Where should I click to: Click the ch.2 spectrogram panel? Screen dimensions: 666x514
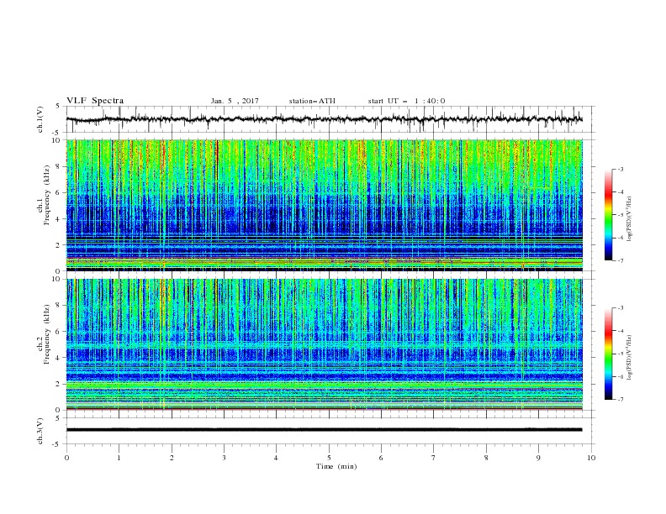click(x=325, y=344)
